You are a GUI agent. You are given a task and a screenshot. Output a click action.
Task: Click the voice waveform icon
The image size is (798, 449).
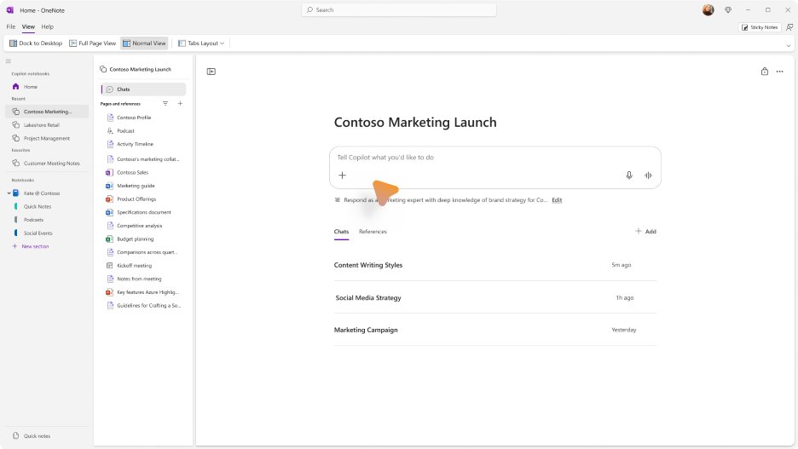tap(648, 176)
